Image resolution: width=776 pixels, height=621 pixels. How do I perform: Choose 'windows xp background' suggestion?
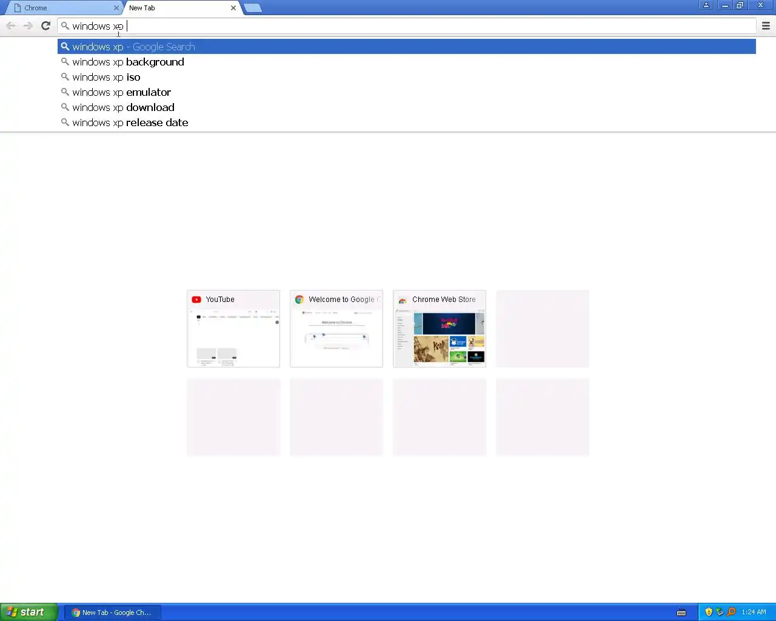407,62
